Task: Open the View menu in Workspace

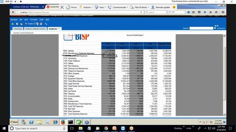Action: 26,19
